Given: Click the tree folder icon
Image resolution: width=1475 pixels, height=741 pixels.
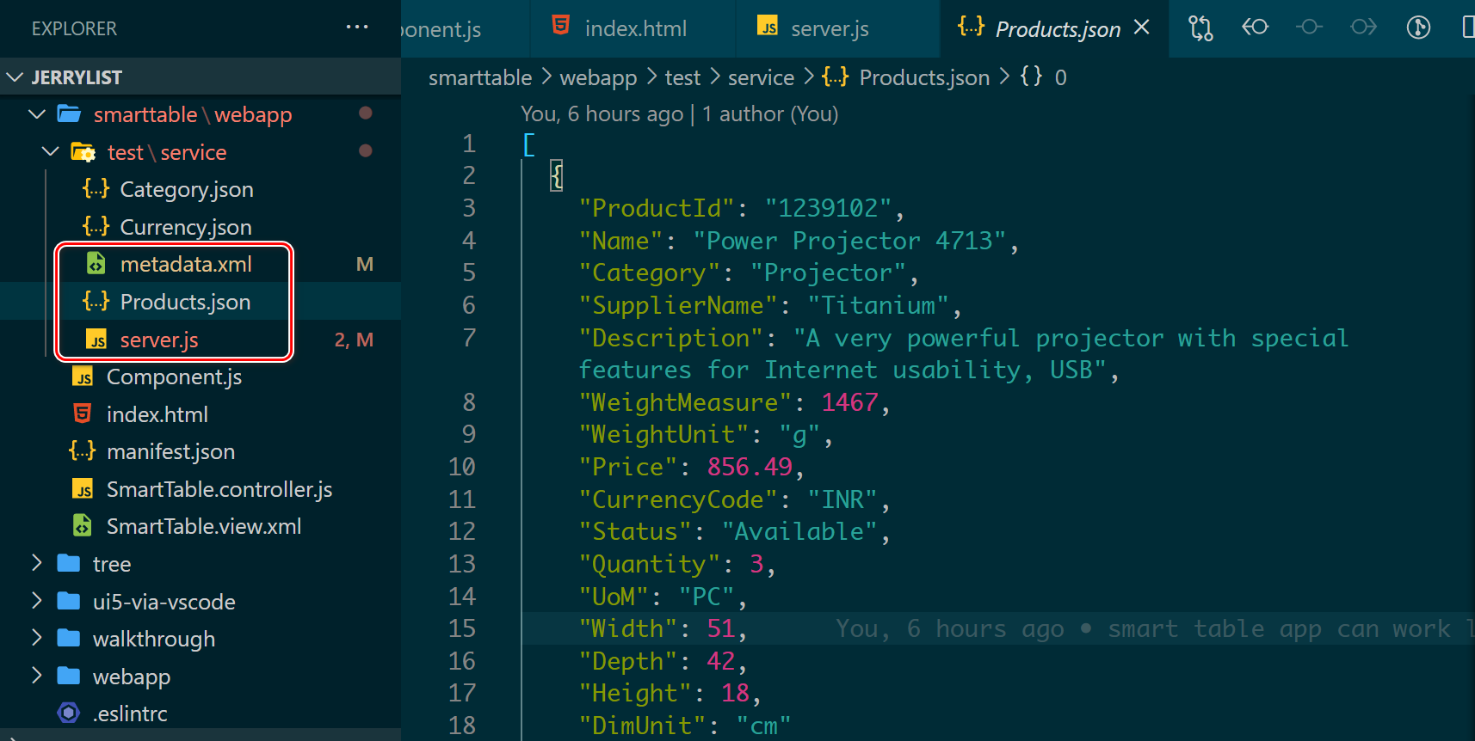Looking at the screenshot, I should 68,563.
